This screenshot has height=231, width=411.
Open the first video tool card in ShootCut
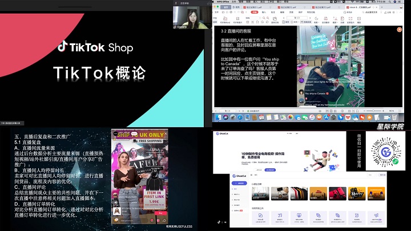[x=260, y=217]
